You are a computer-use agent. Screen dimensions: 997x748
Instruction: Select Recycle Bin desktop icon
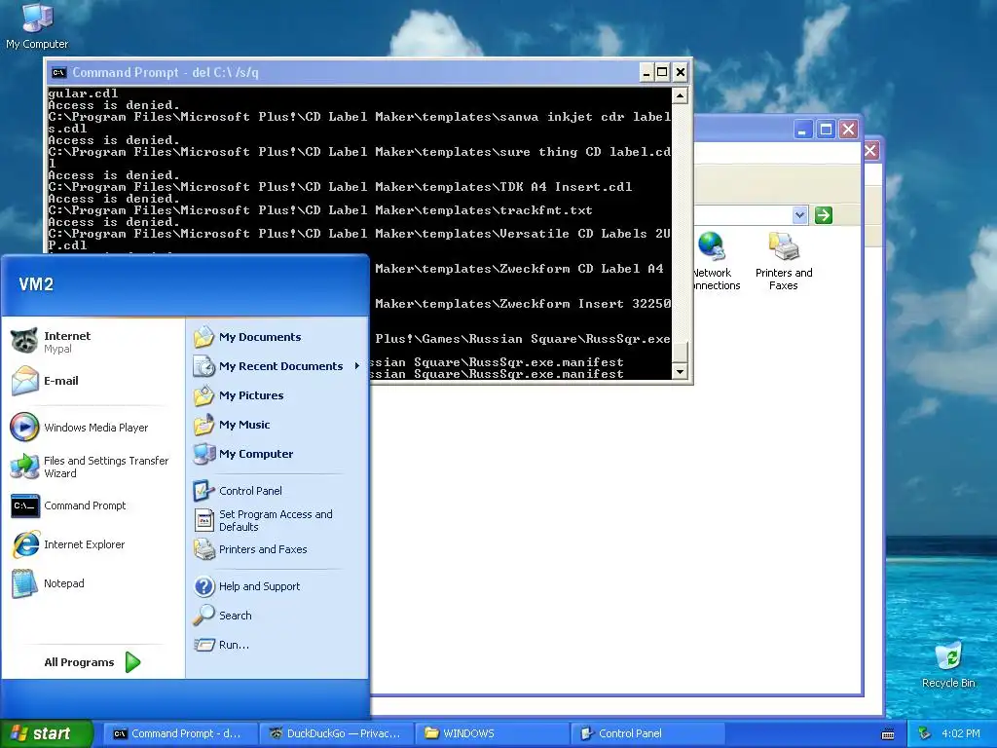948,664
